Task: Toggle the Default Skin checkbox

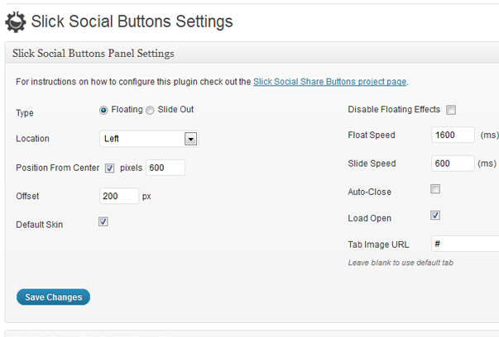Action: 103,221
